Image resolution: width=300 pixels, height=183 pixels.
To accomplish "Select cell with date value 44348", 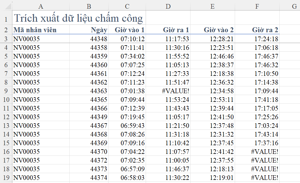I will (x=99, y=39).
